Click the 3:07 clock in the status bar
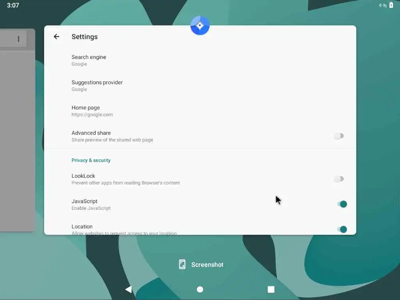Viewport: 400px width, 300px height. 13,5
